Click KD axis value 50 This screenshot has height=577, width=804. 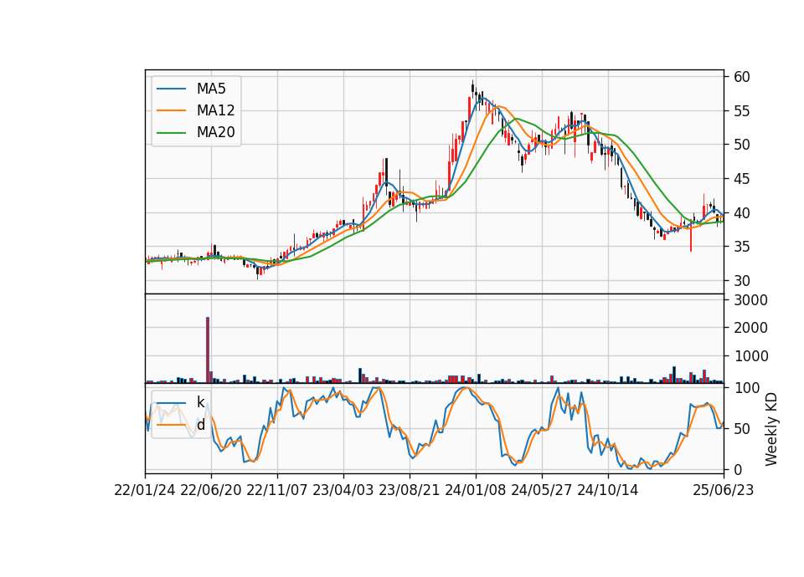coord(742,428)
